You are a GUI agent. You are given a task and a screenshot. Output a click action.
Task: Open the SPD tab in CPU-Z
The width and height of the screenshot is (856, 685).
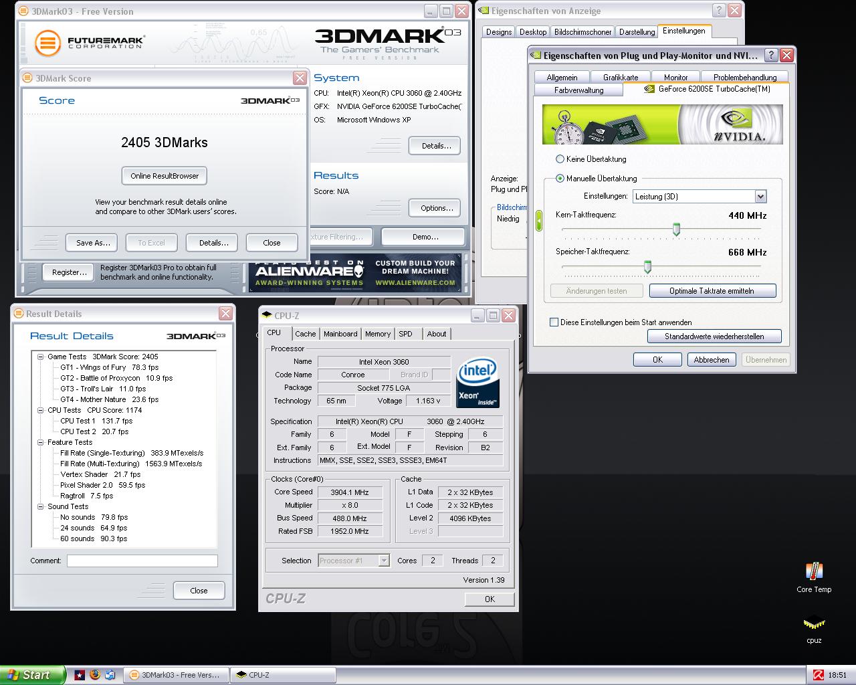[x=405, y=334]
